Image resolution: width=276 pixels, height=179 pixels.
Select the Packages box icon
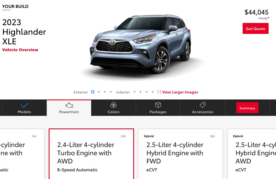(158, 105)
